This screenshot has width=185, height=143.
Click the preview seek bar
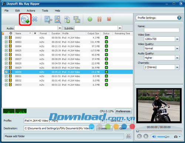[x=159, y=131]
